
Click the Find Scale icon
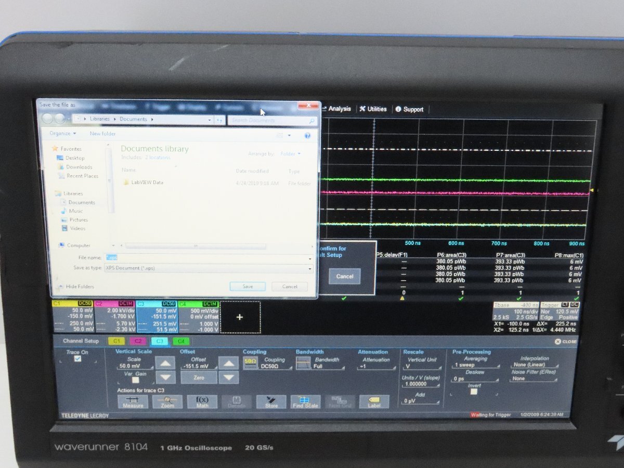point(306,401)
